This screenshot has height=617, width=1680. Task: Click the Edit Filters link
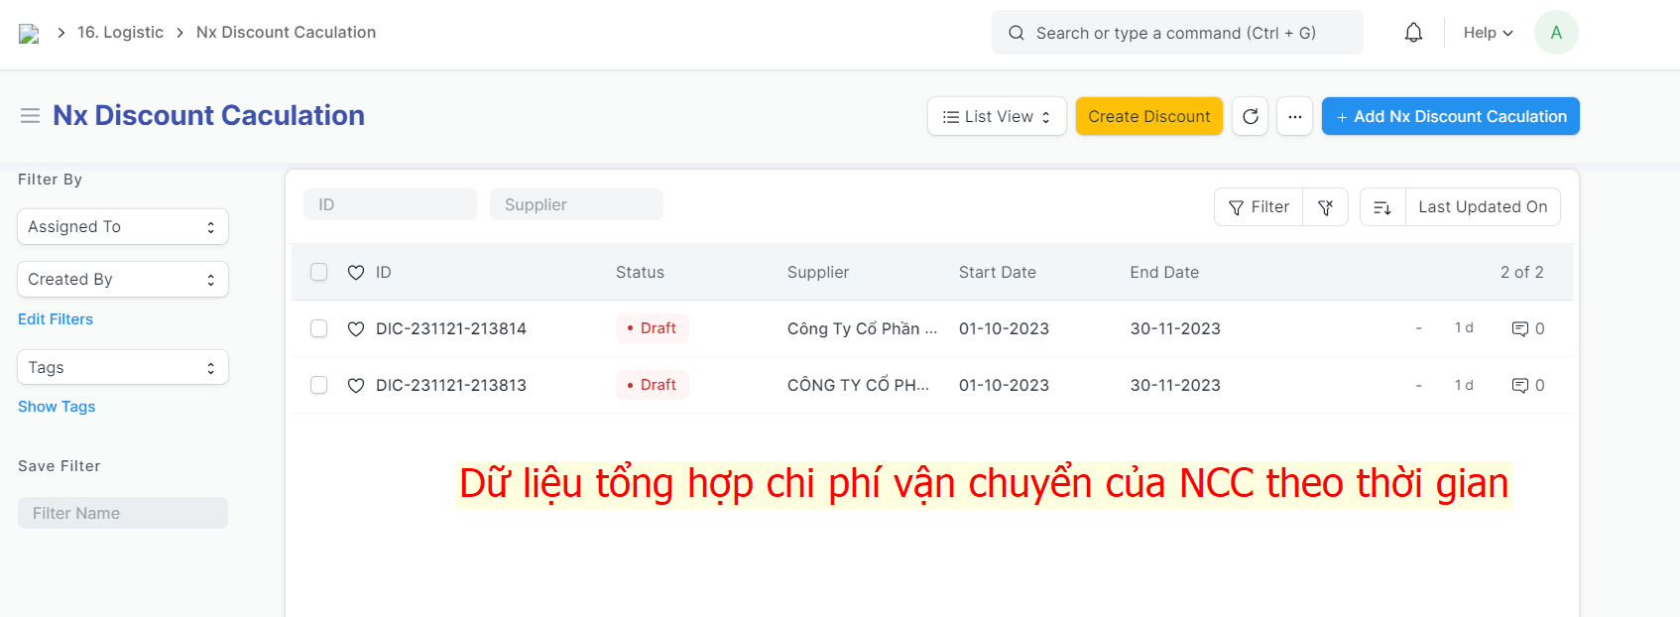coord(56,319)
